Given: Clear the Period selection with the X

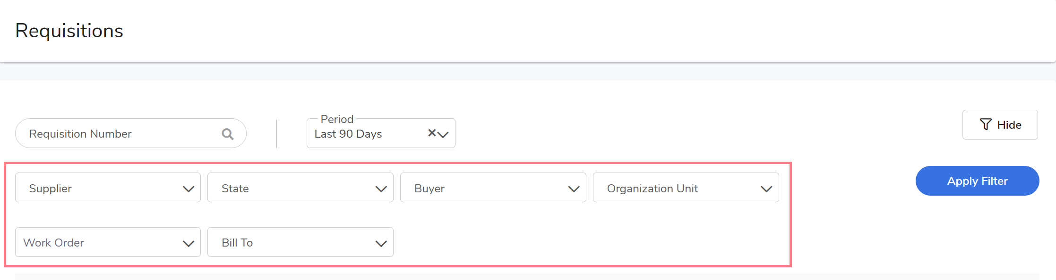Looking at the screenshot, I should [x=431, y=133].
